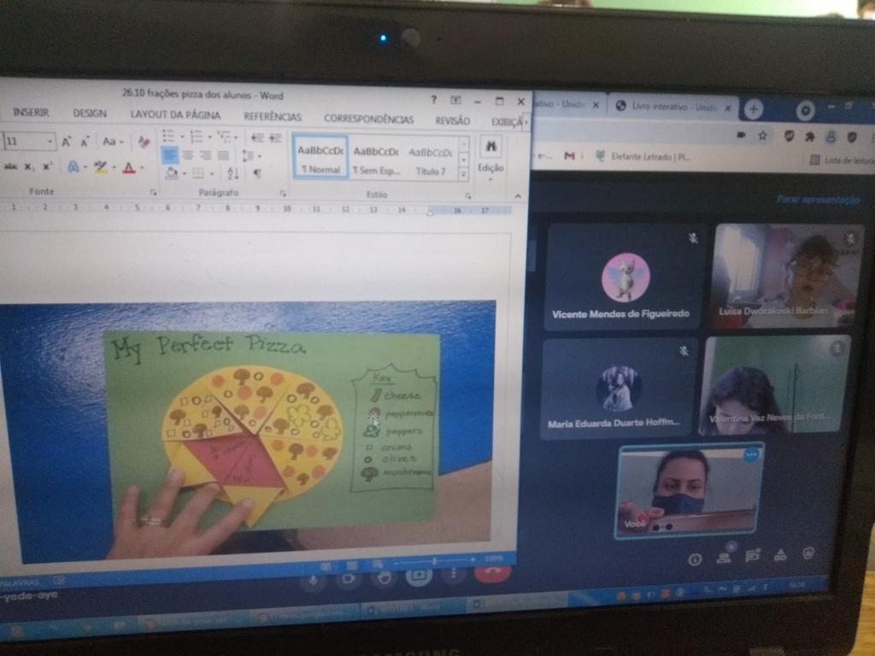Screen dimensions: 875x656
Task: Open the Meet participants people icon
Action: click(724, 557)
